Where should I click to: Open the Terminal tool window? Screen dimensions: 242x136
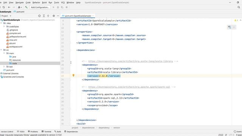tap(46, 132)
